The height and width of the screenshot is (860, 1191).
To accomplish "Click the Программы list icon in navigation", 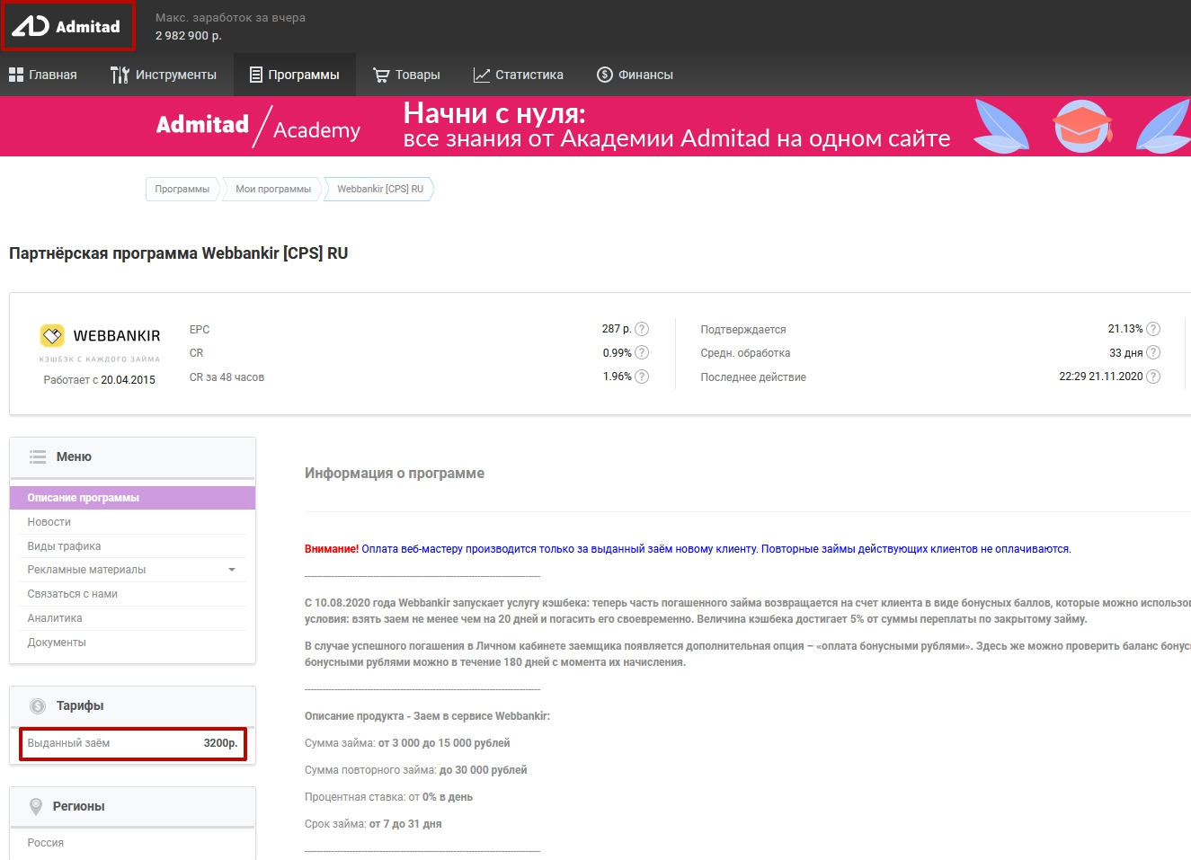I will tap(256, 75).
